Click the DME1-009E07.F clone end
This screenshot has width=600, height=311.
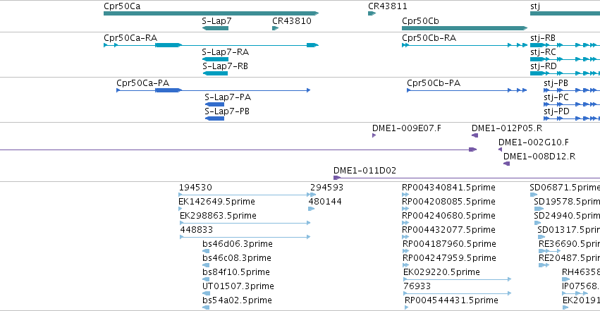click(374, 135)
